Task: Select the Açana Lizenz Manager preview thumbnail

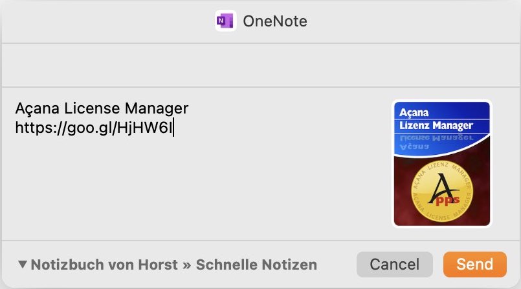Action: click(441, 164)
